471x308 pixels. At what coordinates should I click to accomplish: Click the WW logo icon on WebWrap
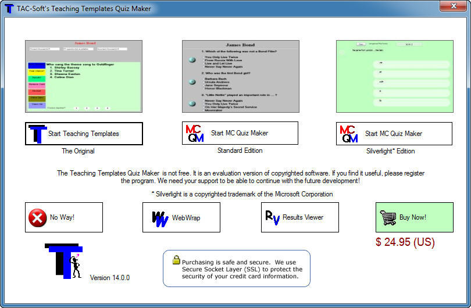(x=160, y=219)
